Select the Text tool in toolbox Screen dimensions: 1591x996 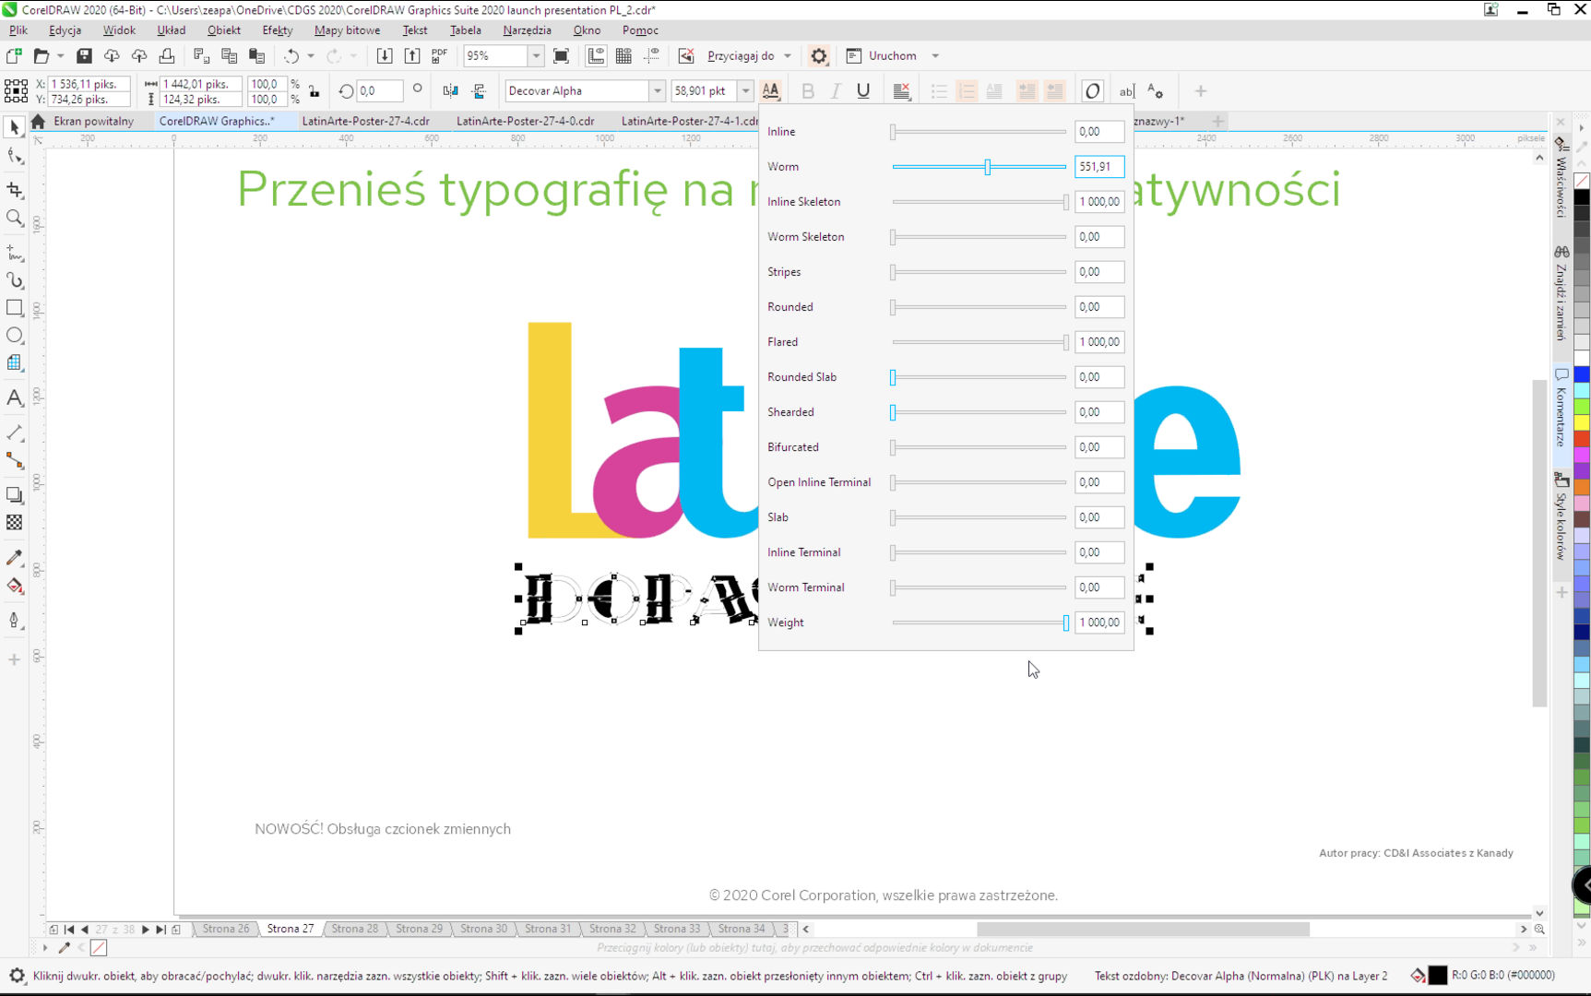click(x=15, y=398)
